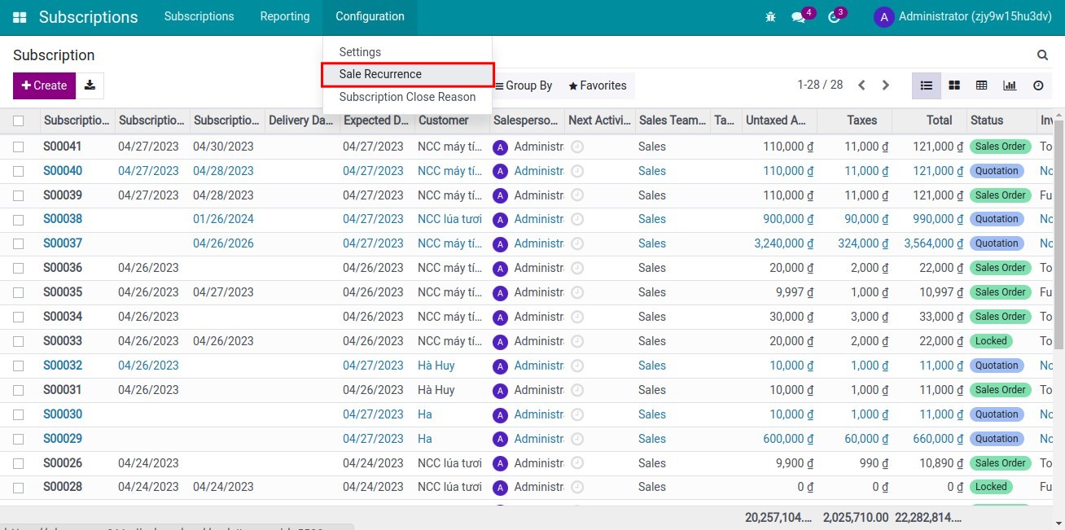Click activity clock icon in S00030 row
The height and width of the screenshot is (530, 1065).
(577, 415)
